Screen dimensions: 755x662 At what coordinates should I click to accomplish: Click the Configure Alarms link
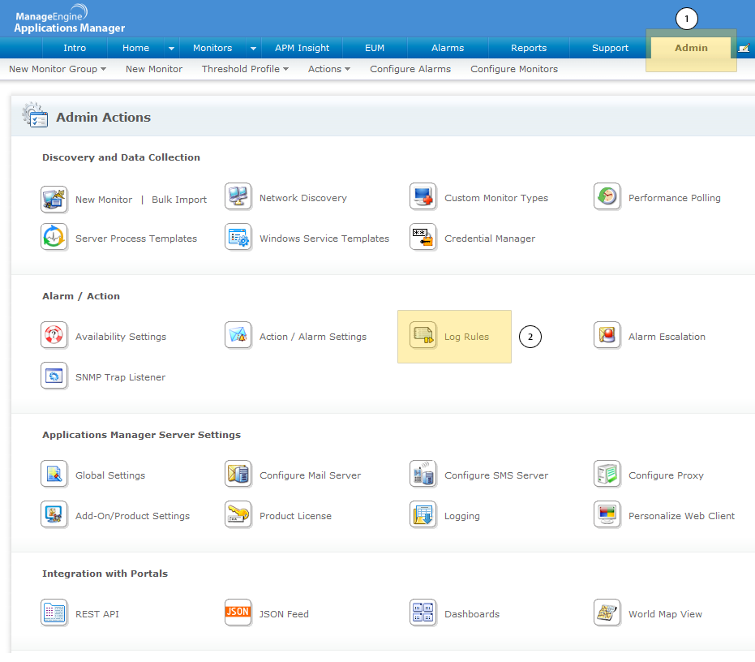(x=410, y=69)
